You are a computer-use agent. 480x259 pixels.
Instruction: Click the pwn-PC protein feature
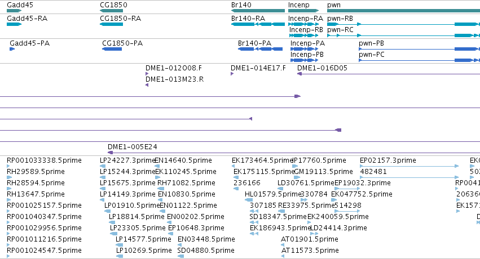pyautogui.click(x=420, y=60)
